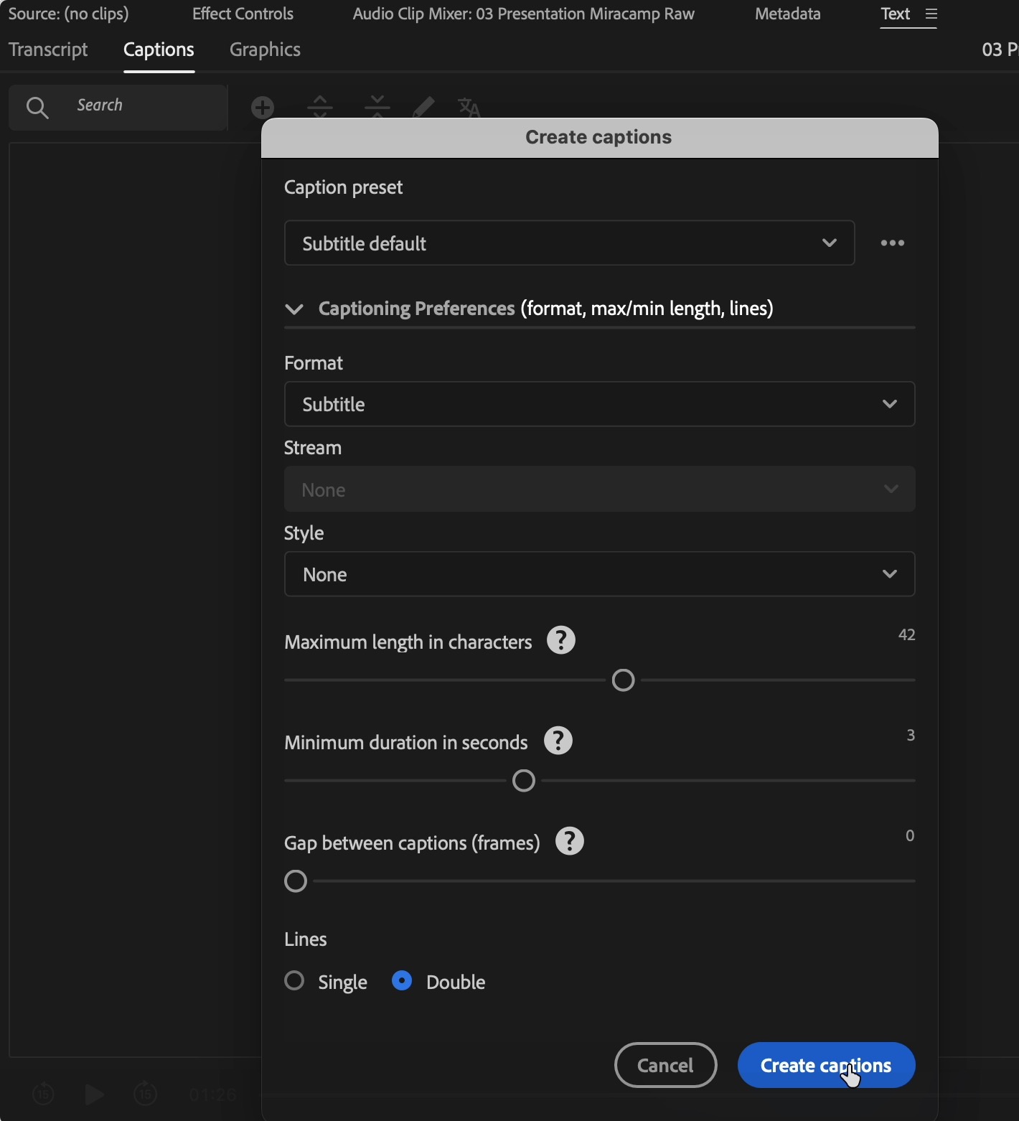Click the search magnifier icon
The width and height of the screenshot is (1019, 1121).
click(x=37, y=108)
